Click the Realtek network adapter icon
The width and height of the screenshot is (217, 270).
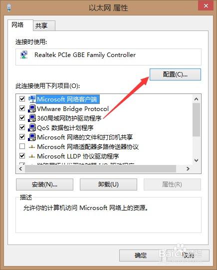tap(24, 55)
